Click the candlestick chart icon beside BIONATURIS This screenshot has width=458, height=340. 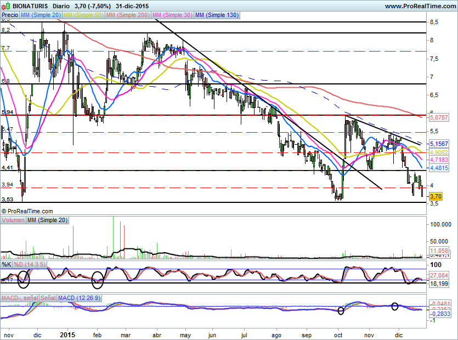(x=5, y=6)
